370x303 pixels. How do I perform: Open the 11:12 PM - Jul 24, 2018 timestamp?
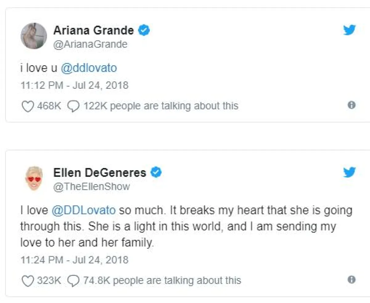click(74, 85)
